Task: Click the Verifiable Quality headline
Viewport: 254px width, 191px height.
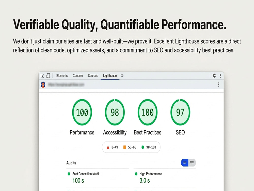Action: pos(120,24)
